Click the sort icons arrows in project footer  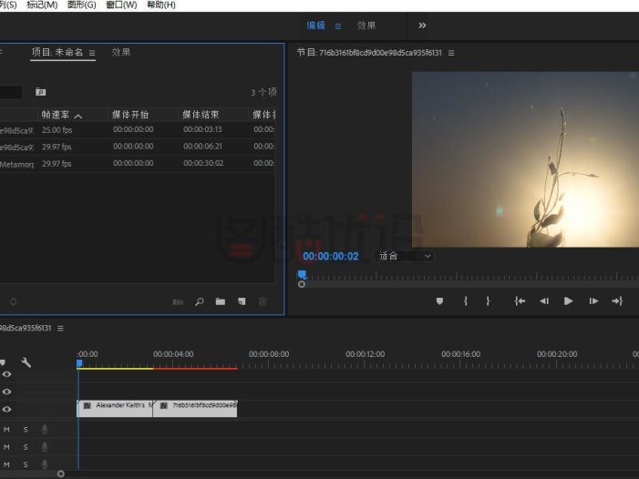coord(14,301)
